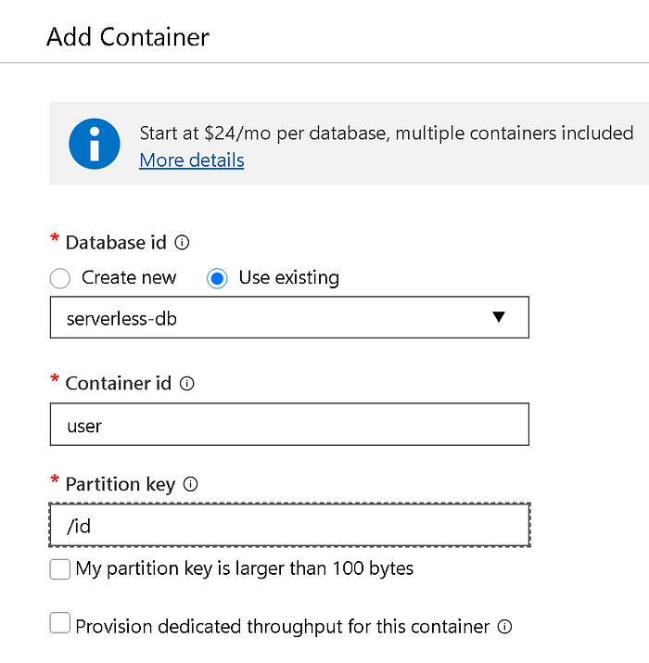Image resolution: width=649 pixels, height=663 pixels.
Task: Click info icon after Provision dedicated throughput
Action: click(504, 627)
